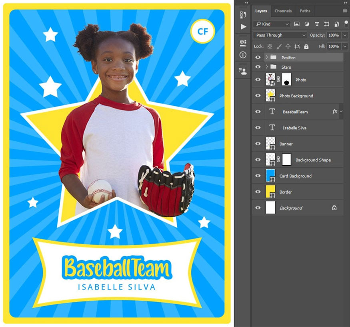
Task: Click the pixel layer filter icon
Action: coord(297,24)
